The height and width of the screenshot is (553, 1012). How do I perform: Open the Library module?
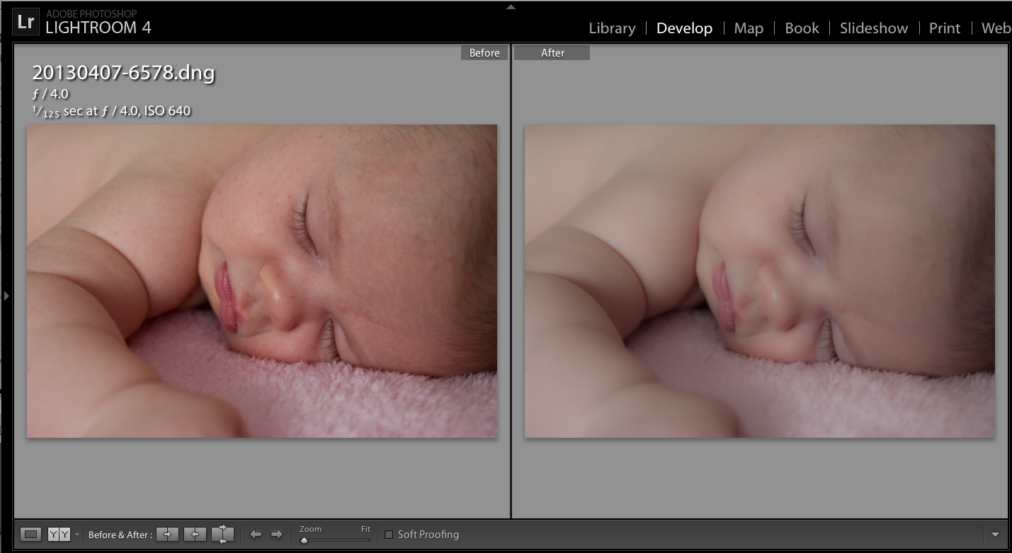pyautogui.click(x=612, y=28)
